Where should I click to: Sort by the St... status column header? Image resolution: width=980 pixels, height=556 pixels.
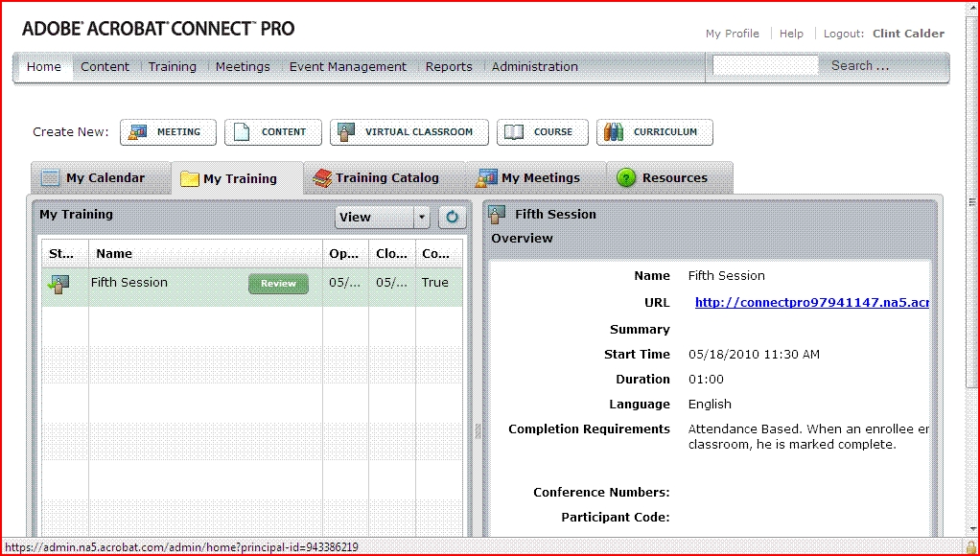pos(65,254)
